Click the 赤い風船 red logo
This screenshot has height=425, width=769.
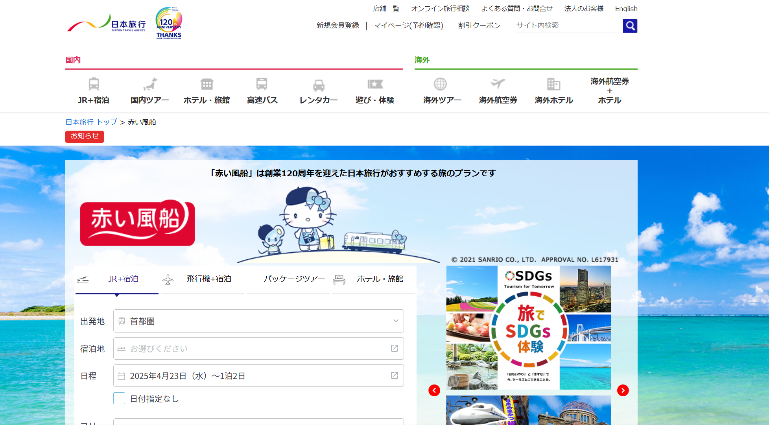[x=137, y=223]
